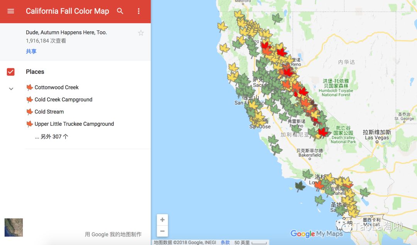417x245 pixels.
Task: Uncheck the Places layer checkbox
Action: [x=11, y=72]
